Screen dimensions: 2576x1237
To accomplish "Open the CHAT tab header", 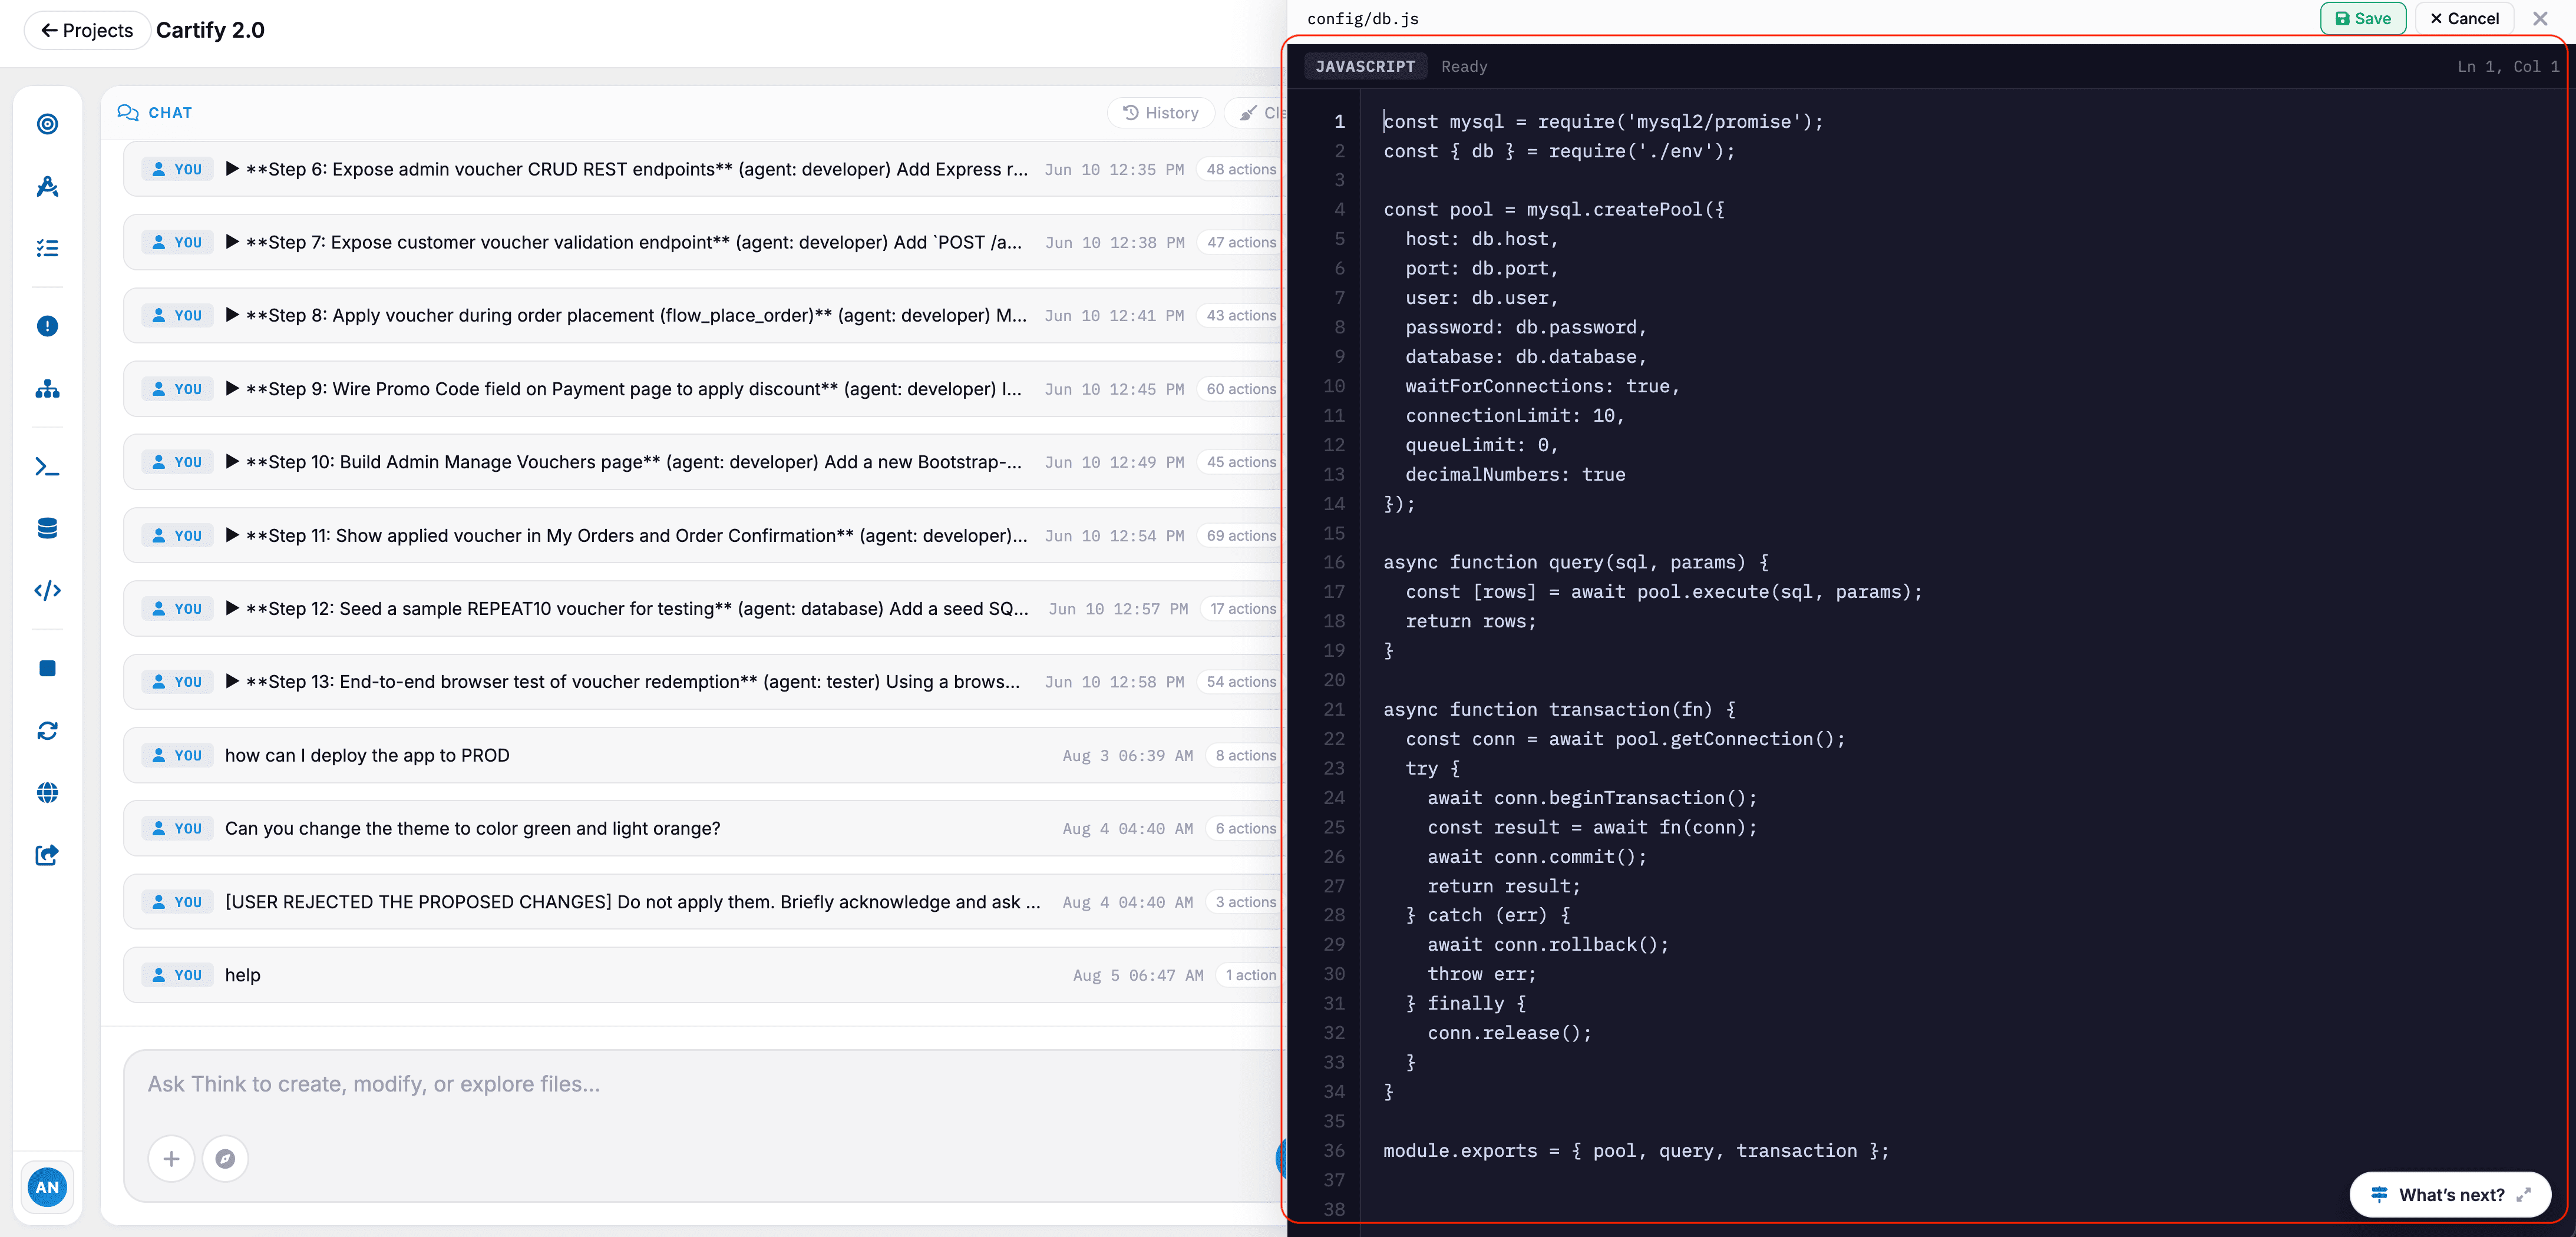I will click(155, 113).
